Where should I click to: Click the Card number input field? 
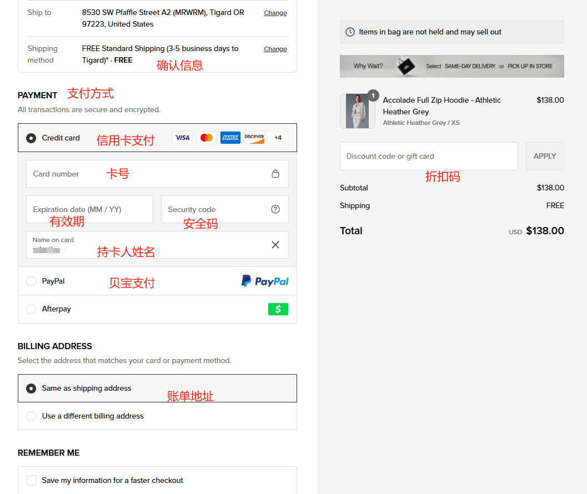click(x=150, y=174)
